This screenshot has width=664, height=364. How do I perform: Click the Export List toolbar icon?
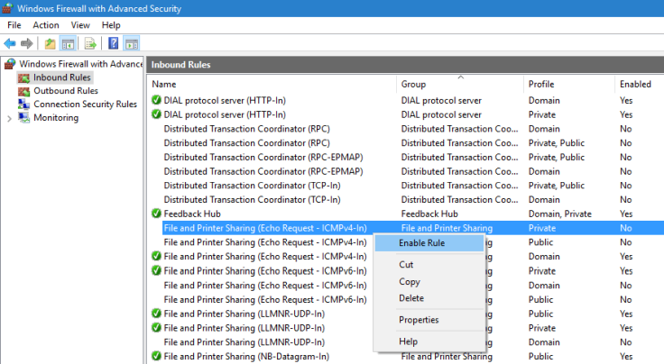click(x=90, y=43)
